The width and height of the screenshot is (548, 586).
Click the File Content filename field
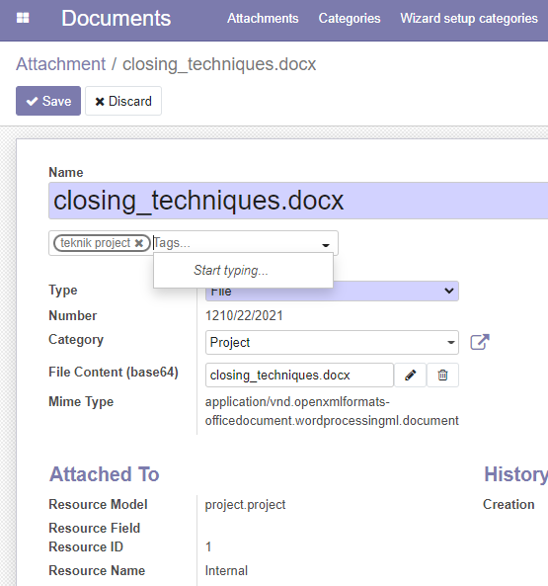299,375
